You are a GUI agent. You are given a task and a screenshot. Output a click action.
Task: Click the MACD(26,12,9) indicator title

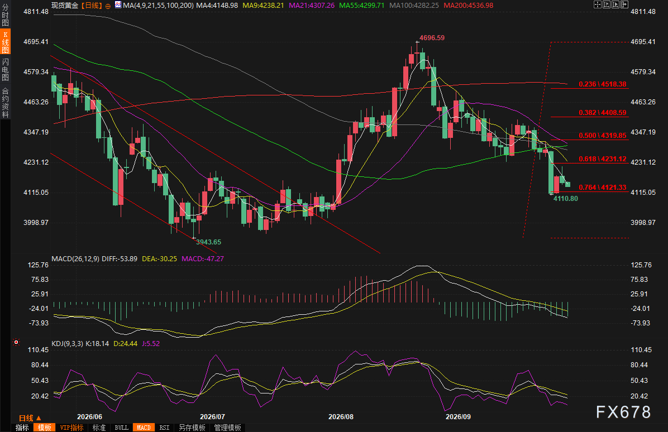click(75, 259)
